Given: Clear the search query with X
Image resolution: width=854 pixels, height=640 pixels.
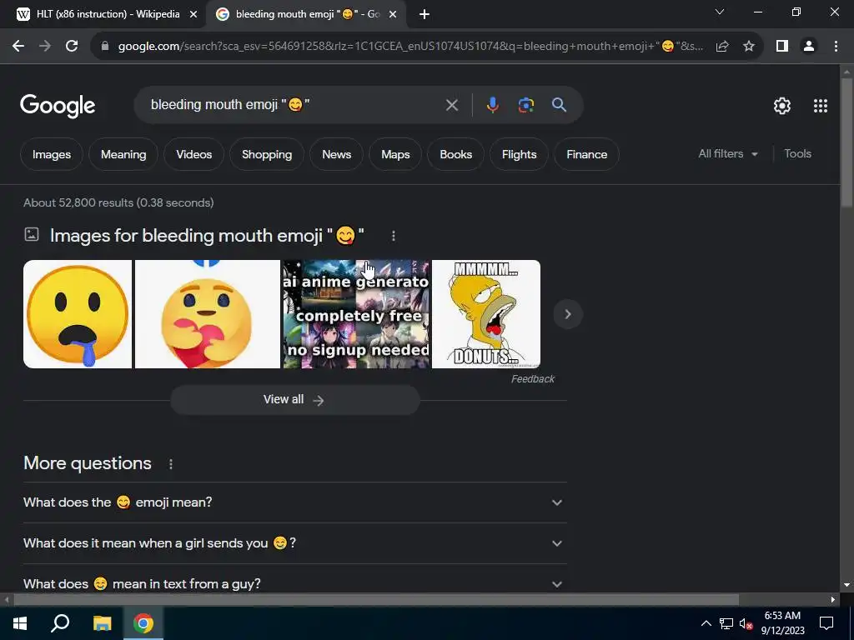Looking at the screenshot, I should point(452,105).
